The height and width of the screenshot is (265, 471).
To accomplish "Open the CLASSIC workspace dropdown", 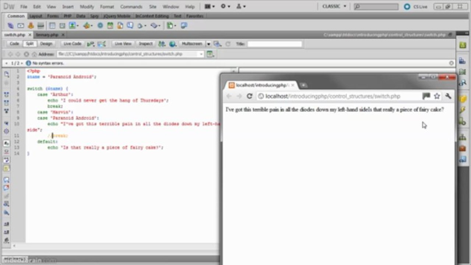I will [334, 7].
